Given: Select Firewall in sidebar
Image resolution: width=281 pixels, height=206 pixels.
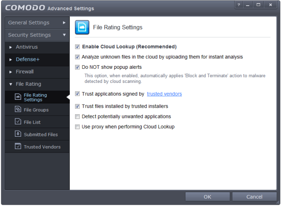Looking at the screenshot, I should pyautogui.click(x=37, y=72).
